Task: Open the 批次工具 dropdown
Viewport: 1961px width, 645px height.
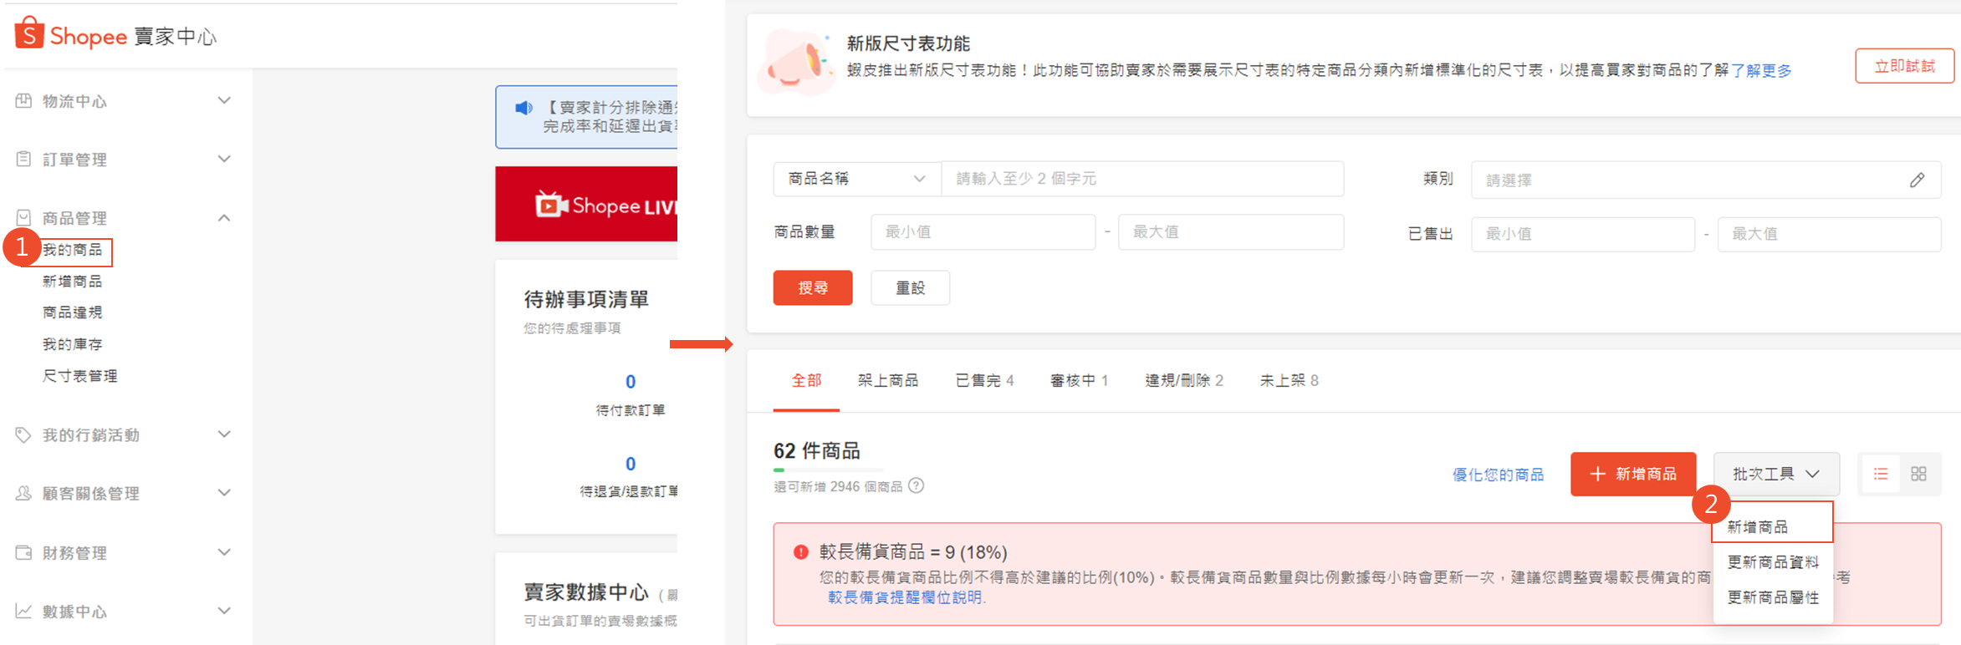Action: 1775,475
